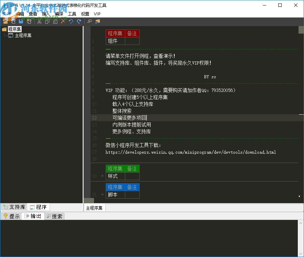Screen dimensions: 304x257
Task: Expand the 样式 code block at line 19
Action: 102,176
